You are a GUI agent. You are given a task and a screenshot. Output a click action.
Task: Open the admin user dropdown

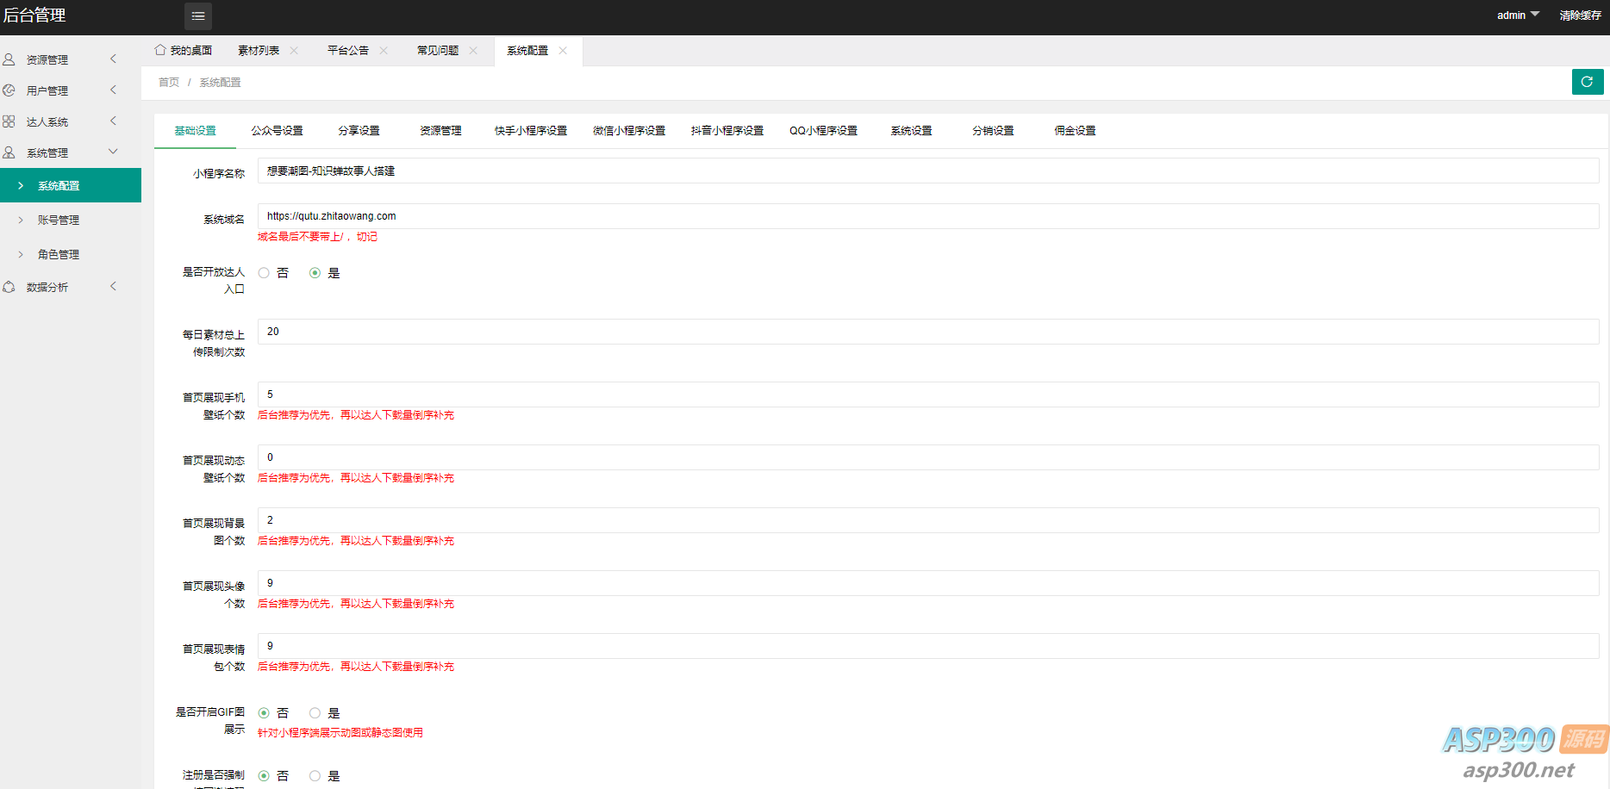click(1518, 16)
